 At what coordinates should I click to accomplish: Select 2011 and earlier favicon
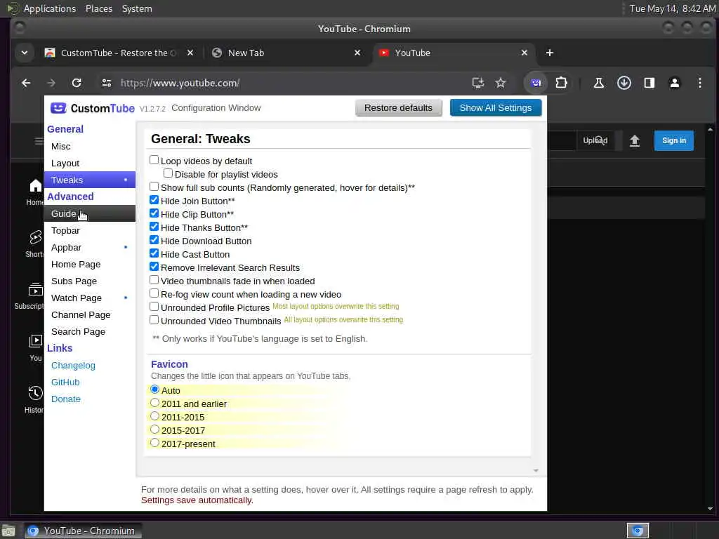point(155,403)
